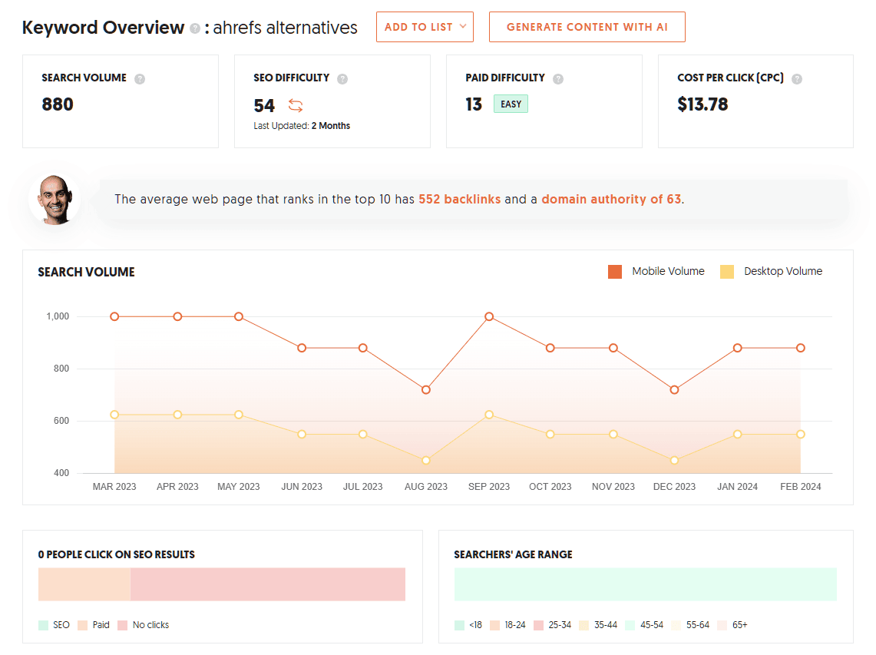Click the <18 age legend swatch

pyautogui.click(x=460, y=625)
